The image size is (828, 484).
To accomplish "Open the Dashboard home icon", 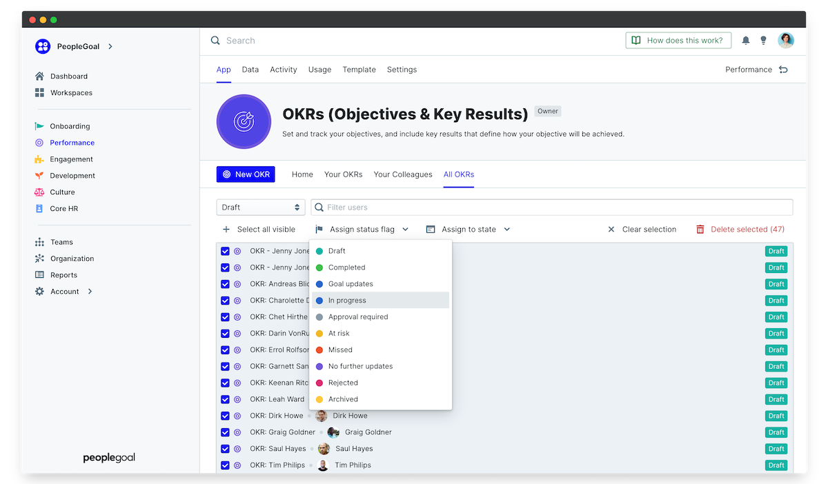I will tap(39, 77).
